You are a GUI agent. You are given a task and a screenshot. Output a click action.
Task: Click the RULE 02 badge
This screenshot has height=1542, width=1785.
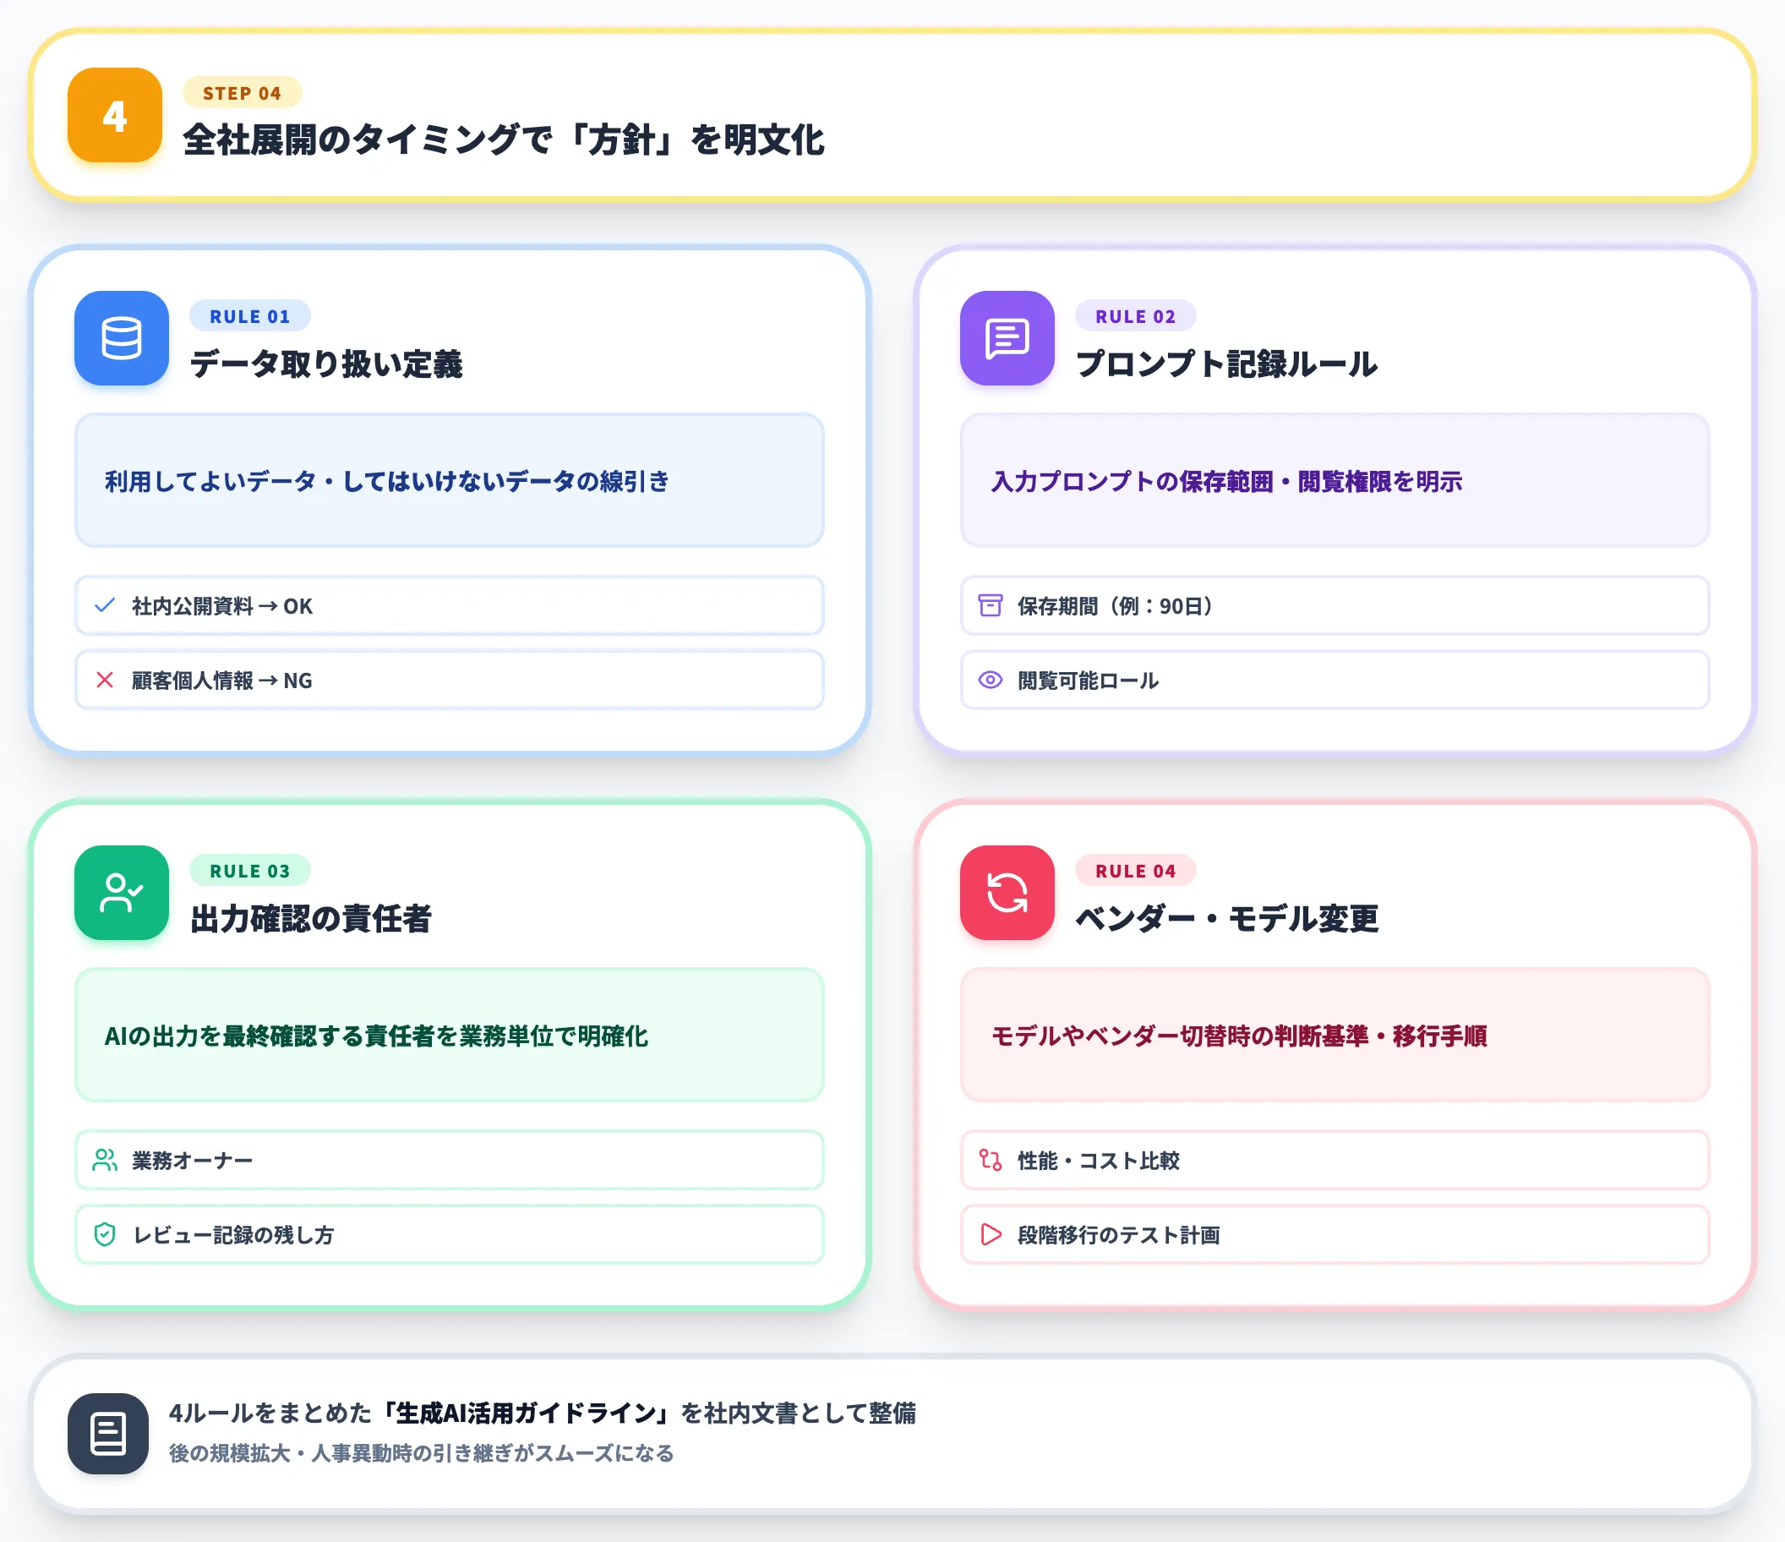tap(1135, 316)
